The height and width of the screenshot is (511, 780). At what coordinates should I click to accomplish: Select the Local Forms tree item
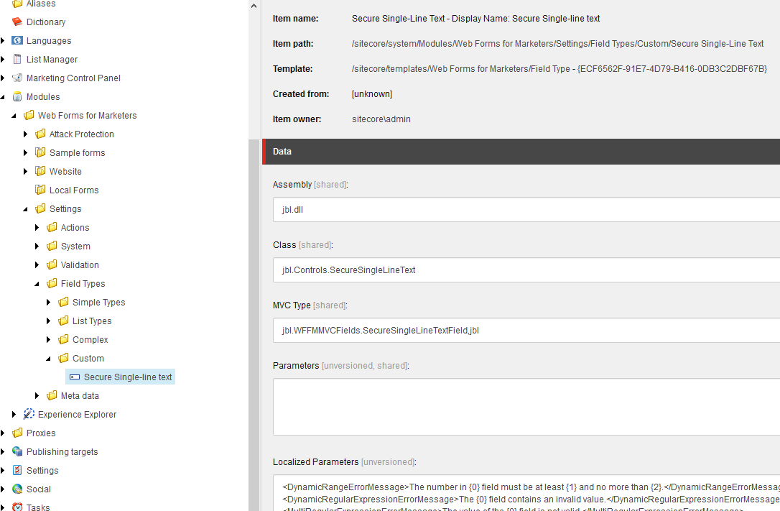74,190
